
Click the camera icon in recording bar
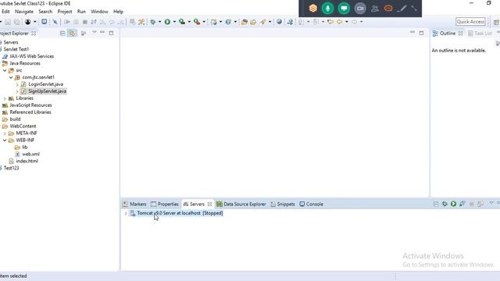pos(360,9)
